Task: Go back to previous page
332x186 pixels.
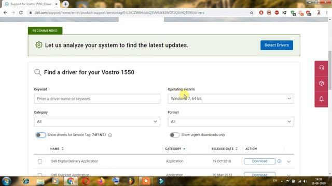Action: 5,12
